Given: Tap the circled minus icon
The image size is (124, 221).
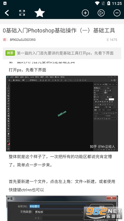Looking at the screenshot, I should click(x=117, y=13).
